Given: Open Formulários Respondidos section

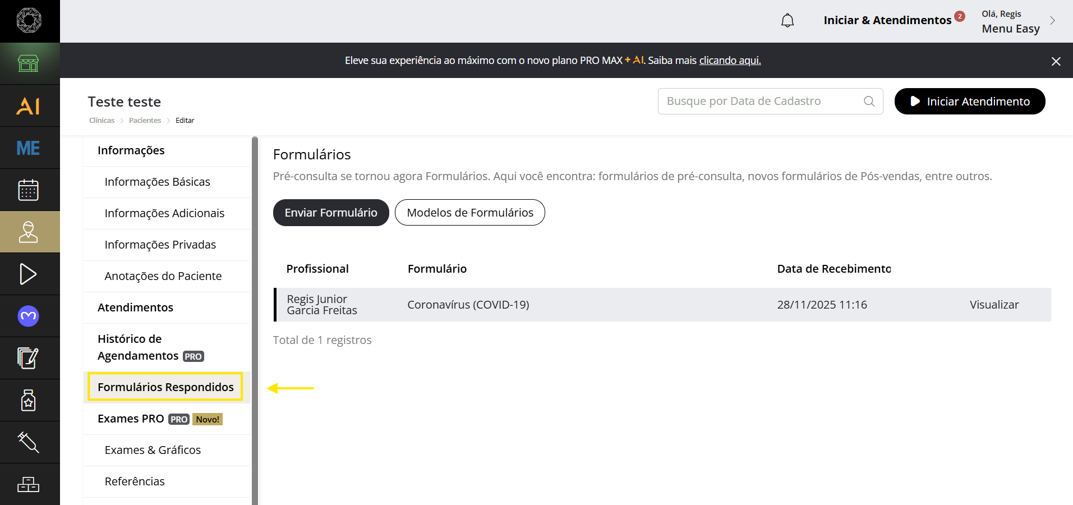Looking at the screenshot, I should pos(165,387).
